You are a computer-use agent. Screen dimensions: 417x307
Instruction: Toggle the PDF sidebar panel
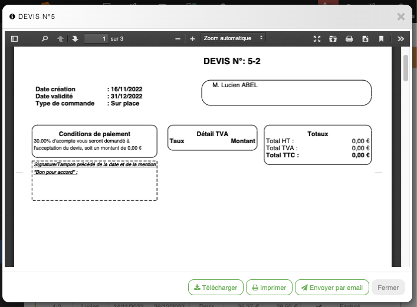coord(15,39)
